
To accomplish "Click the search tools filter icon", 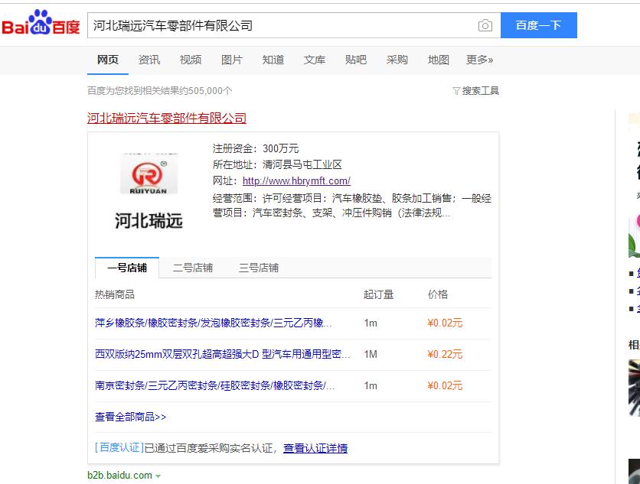I will pyautogui.click(x=456, y=90).
